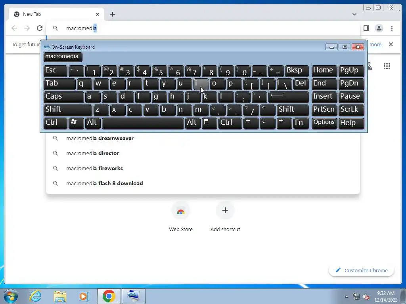Screen dimensions: 406x304
Task: Open Chrome profile menu
Action: point(379,28)
